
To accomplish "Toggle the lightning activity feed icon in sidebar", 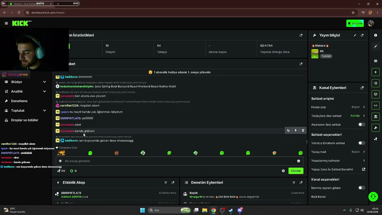I will [x=375, y=72].
